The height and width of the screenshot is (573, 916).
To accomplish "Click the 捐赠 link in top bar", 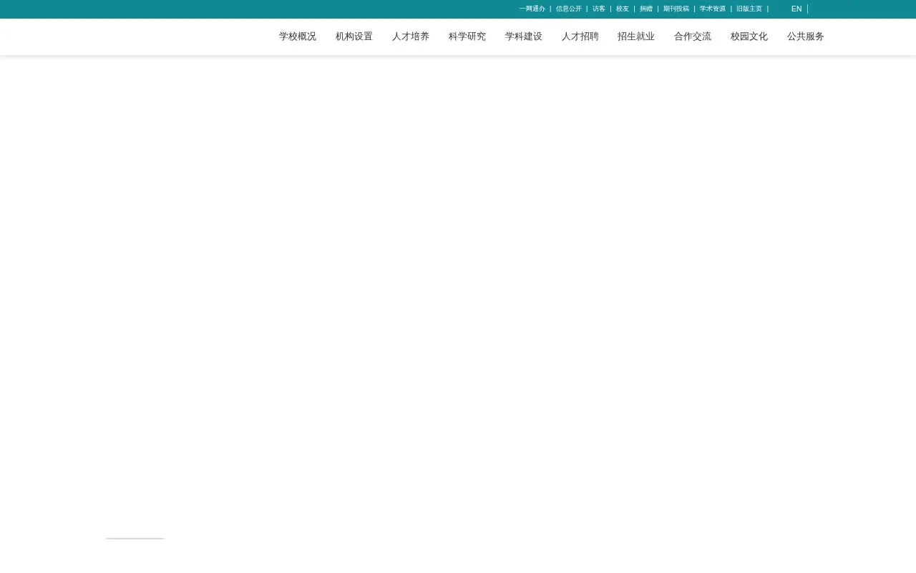I will 646,9.
